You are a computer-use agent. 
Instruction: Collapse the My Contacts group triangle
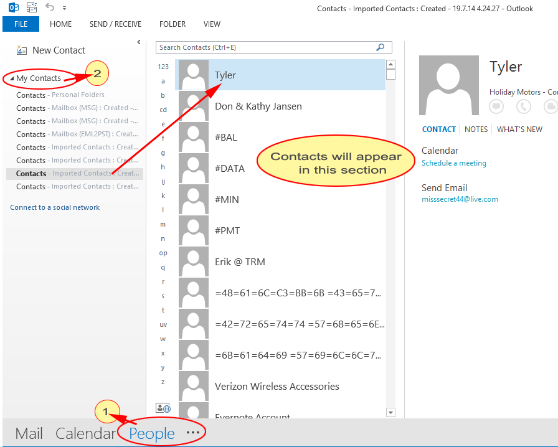[x=12, y=78]
